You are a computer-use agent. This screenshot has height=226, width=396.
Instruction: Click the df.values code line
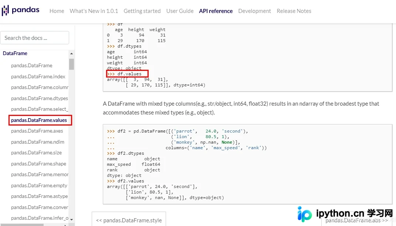point(124,74)
